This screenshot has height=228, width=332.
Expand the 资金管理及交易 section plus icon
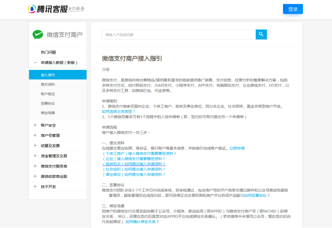tap(35, 156)
